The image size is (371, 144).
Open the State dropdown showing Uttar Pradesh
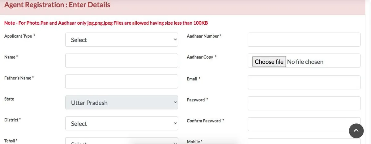coord(122,103)
